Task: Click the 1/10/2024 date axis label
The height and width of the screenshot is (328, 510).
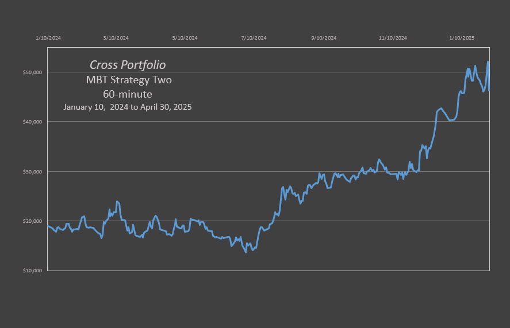Action: point(48,38)
